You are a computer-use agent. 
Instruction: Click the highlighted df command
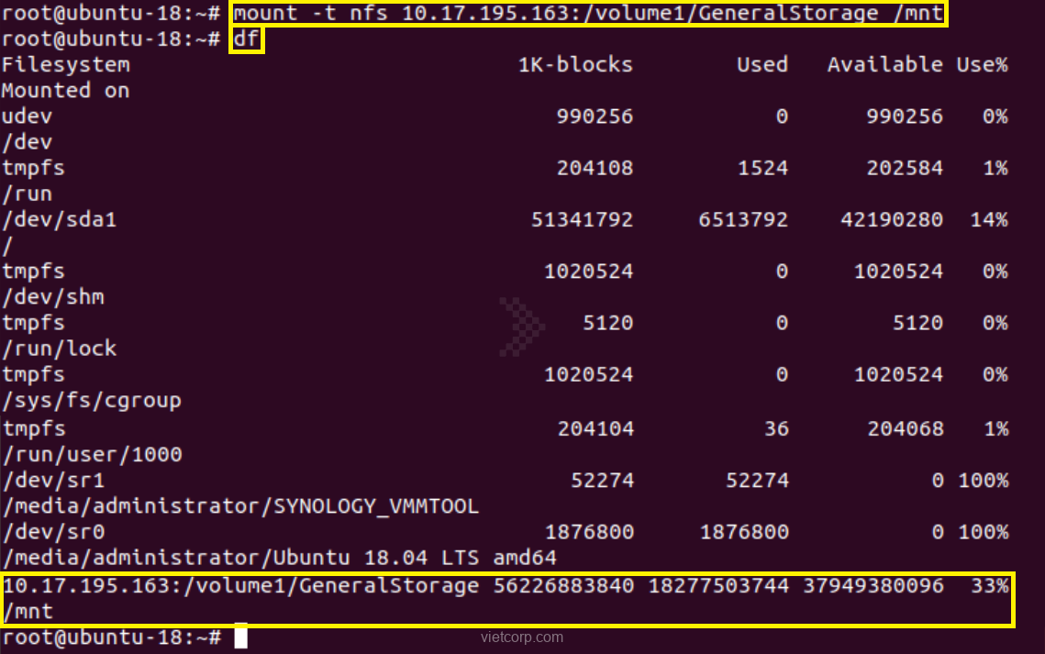click(x=246, y=39)
